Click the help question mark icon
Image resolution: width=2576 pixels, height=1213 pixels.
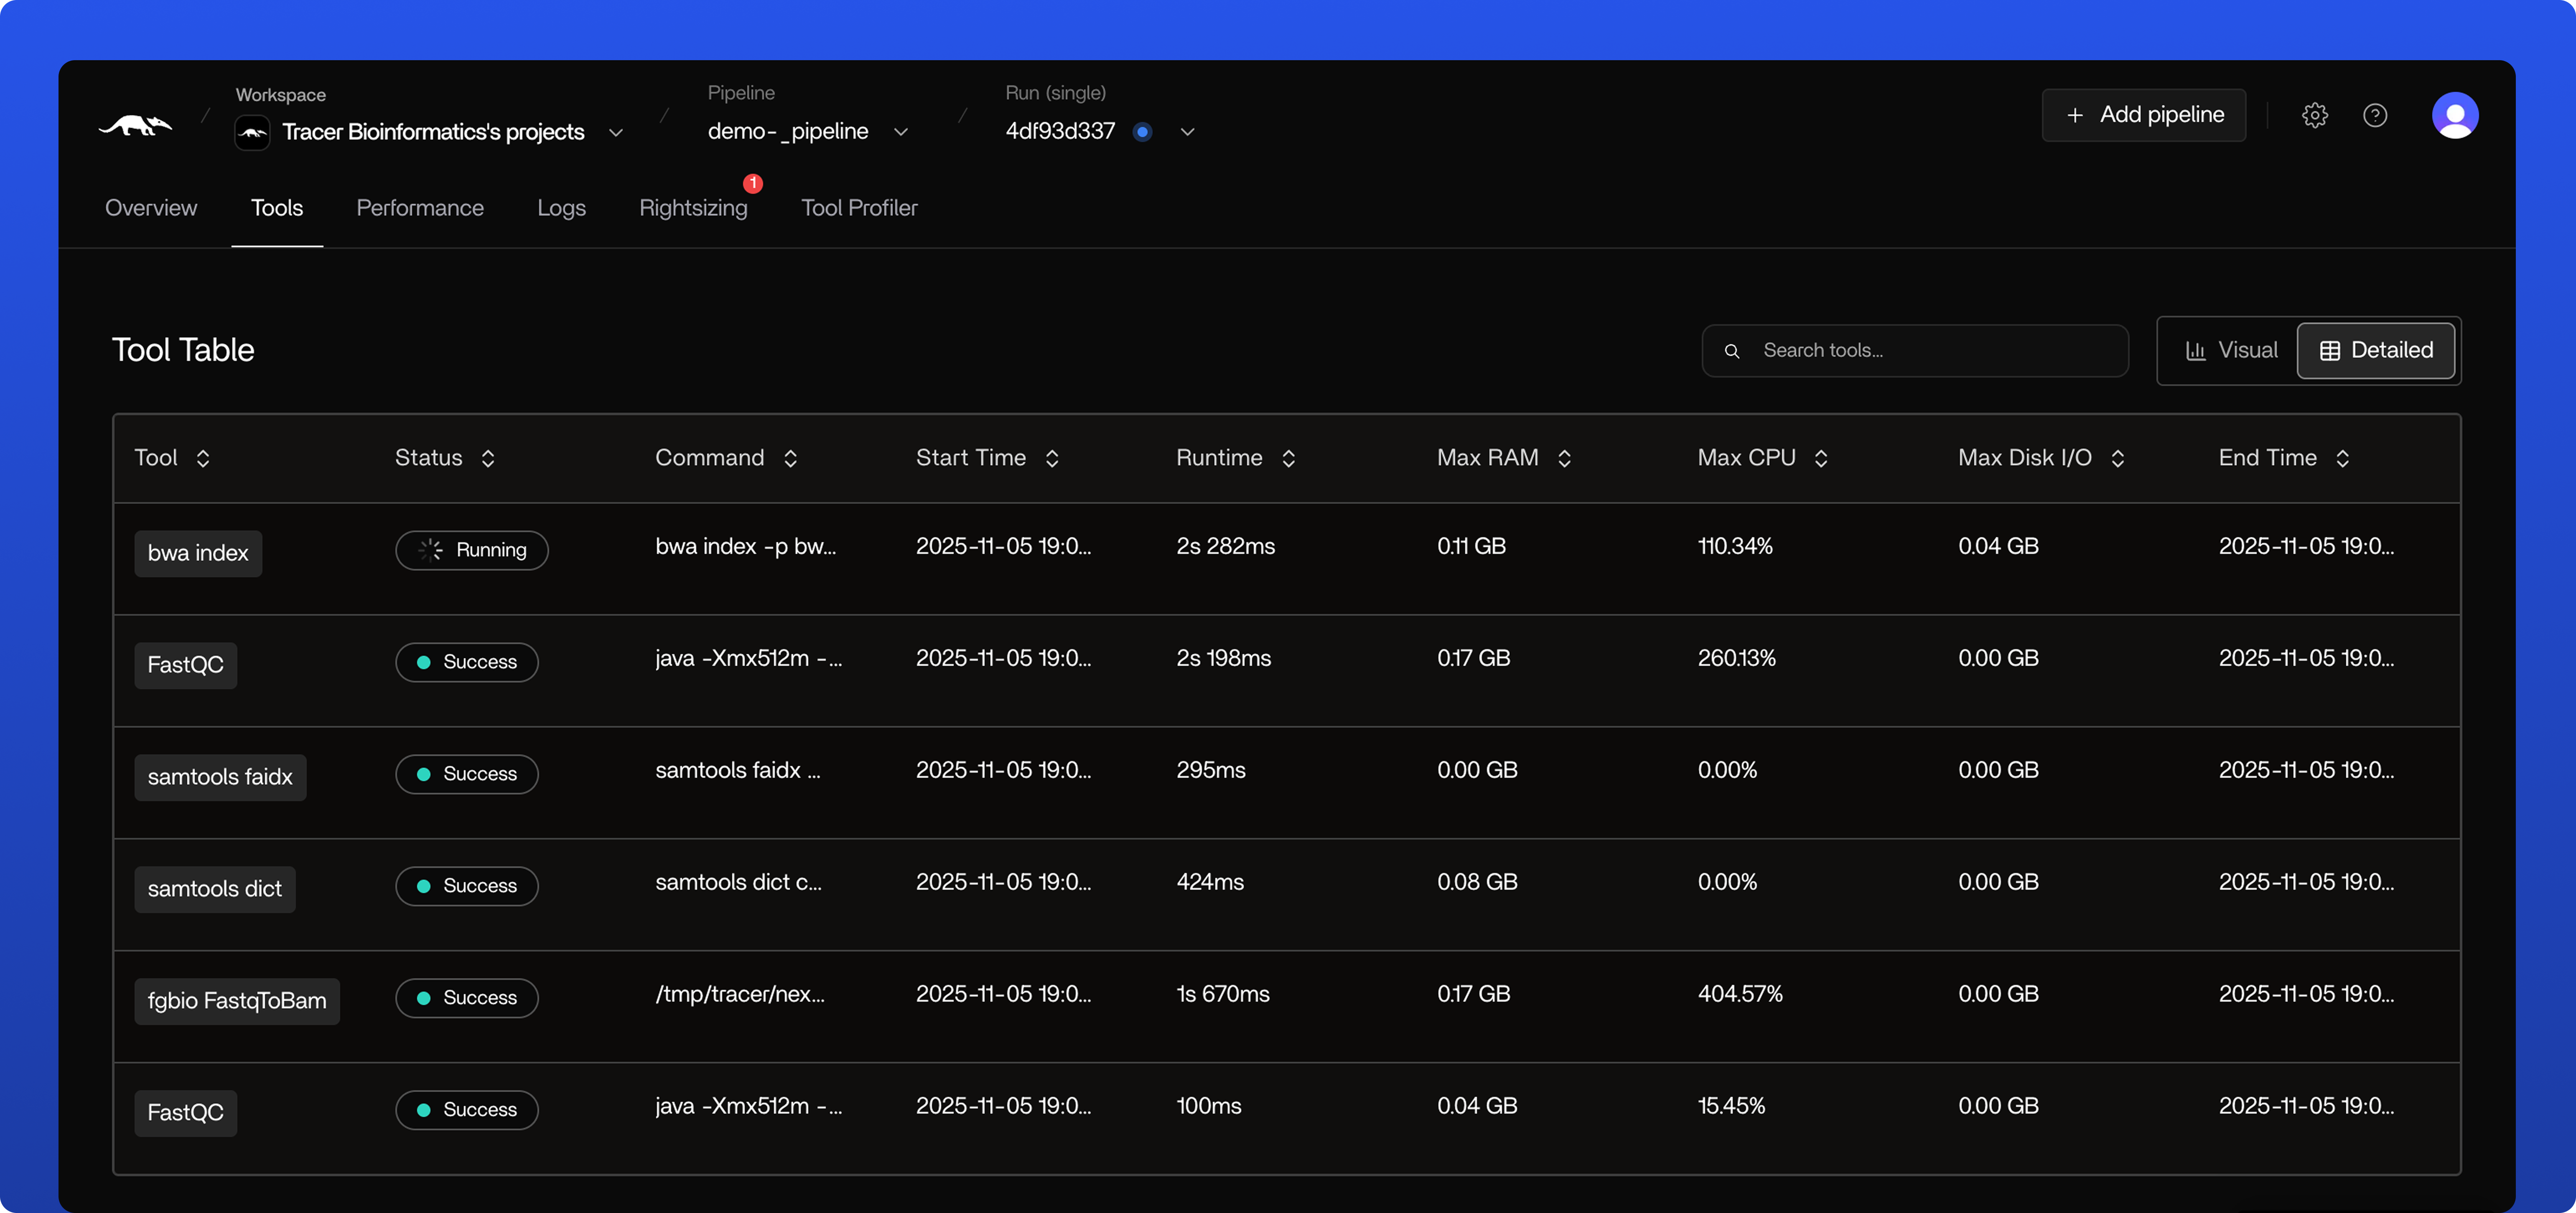(x=2374, y=116)
